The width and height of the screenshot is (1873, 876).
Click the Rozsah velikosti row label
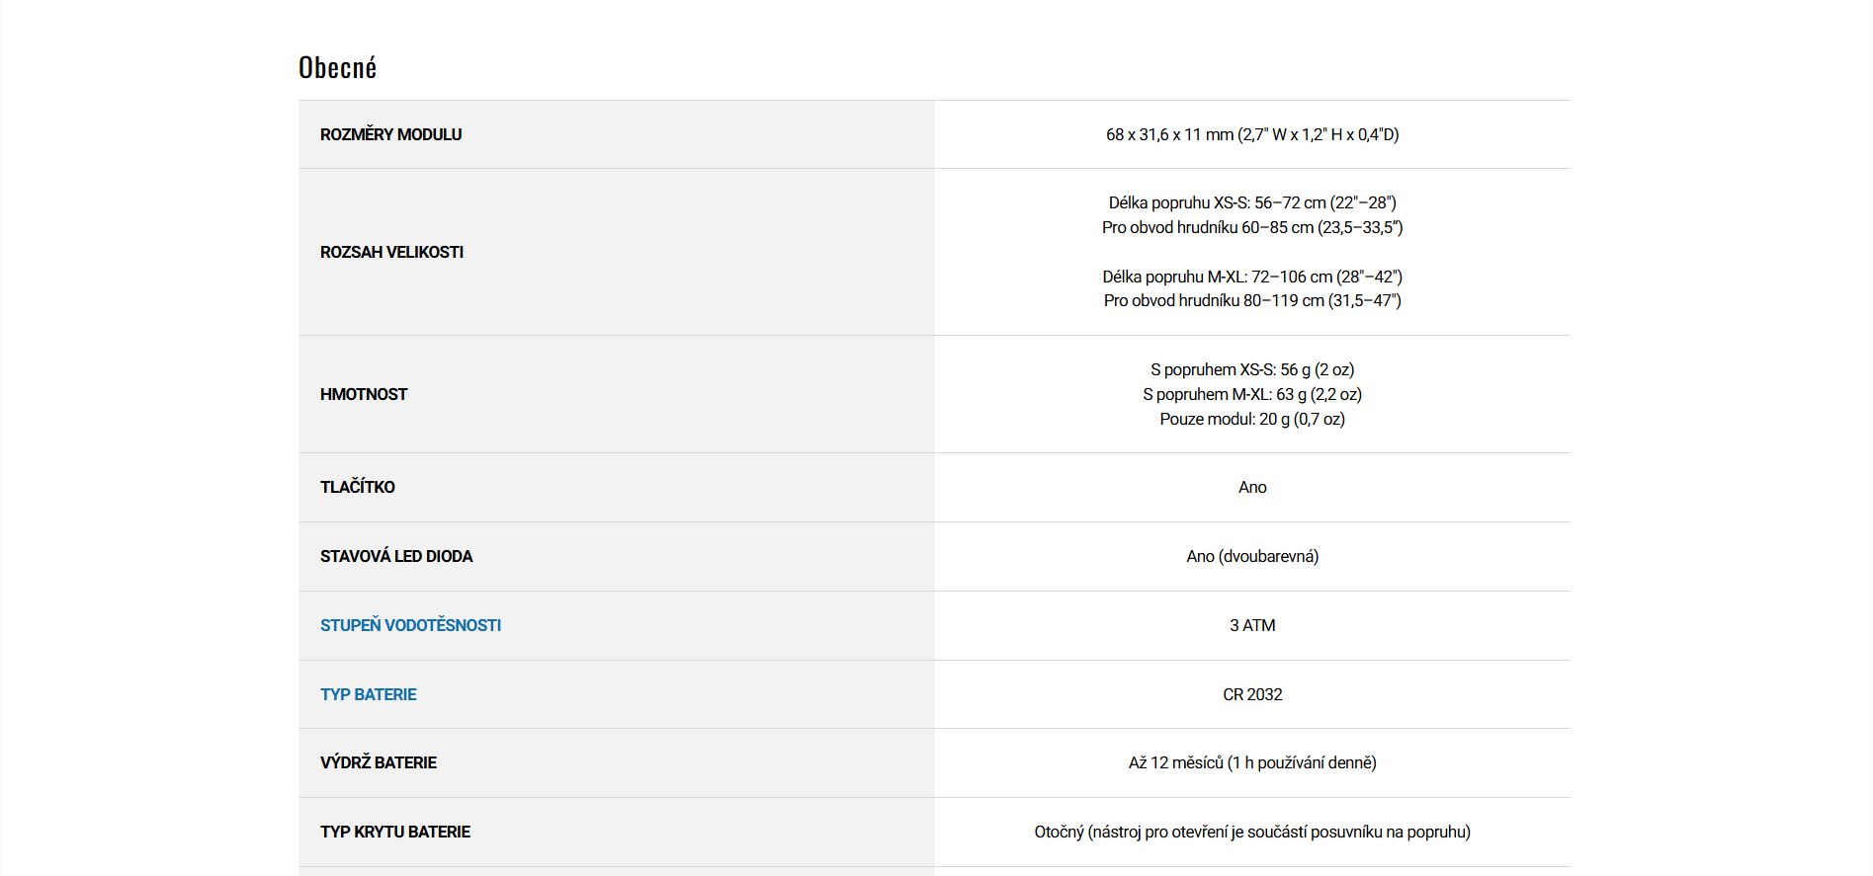391,252
